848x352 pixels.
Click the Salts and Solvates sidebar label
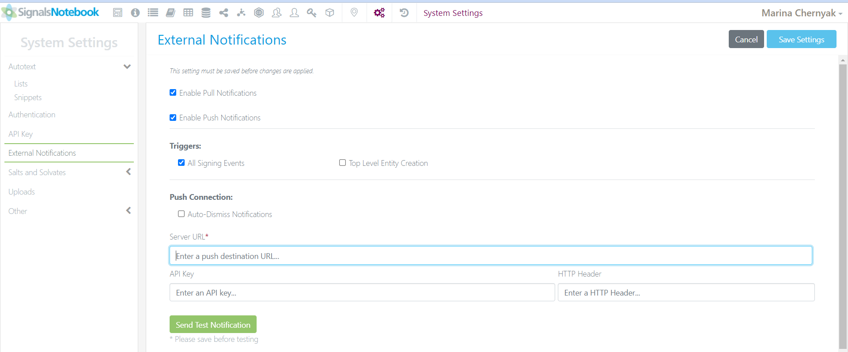click(x=37, y=172)
